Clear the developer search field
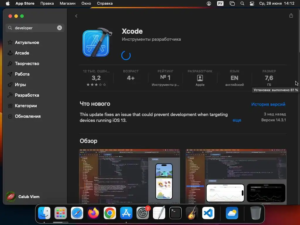 (59, 28)
